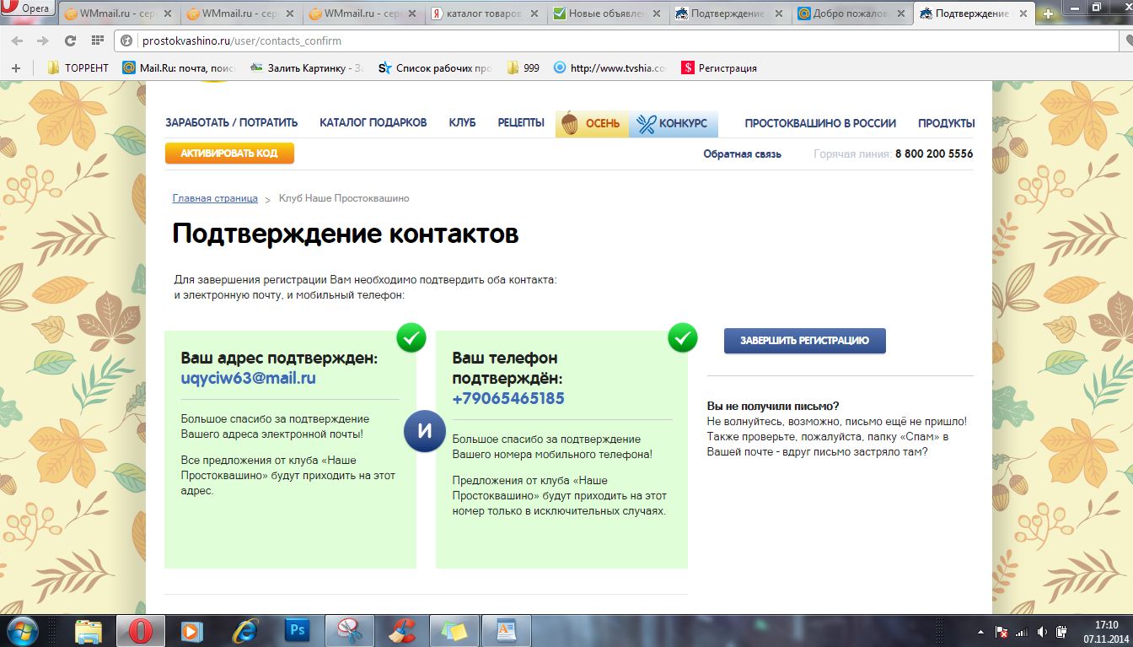Viewport: 1133px width, 647px height.
Task: Open Sticky Notes from taskbar
Action: (454, 630)
